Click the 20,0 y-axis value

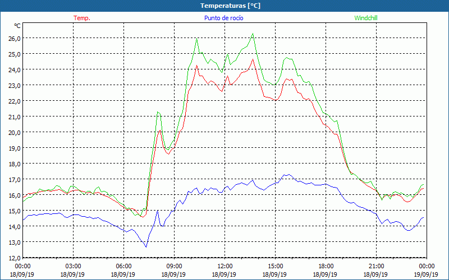click(x=15, y=133)
